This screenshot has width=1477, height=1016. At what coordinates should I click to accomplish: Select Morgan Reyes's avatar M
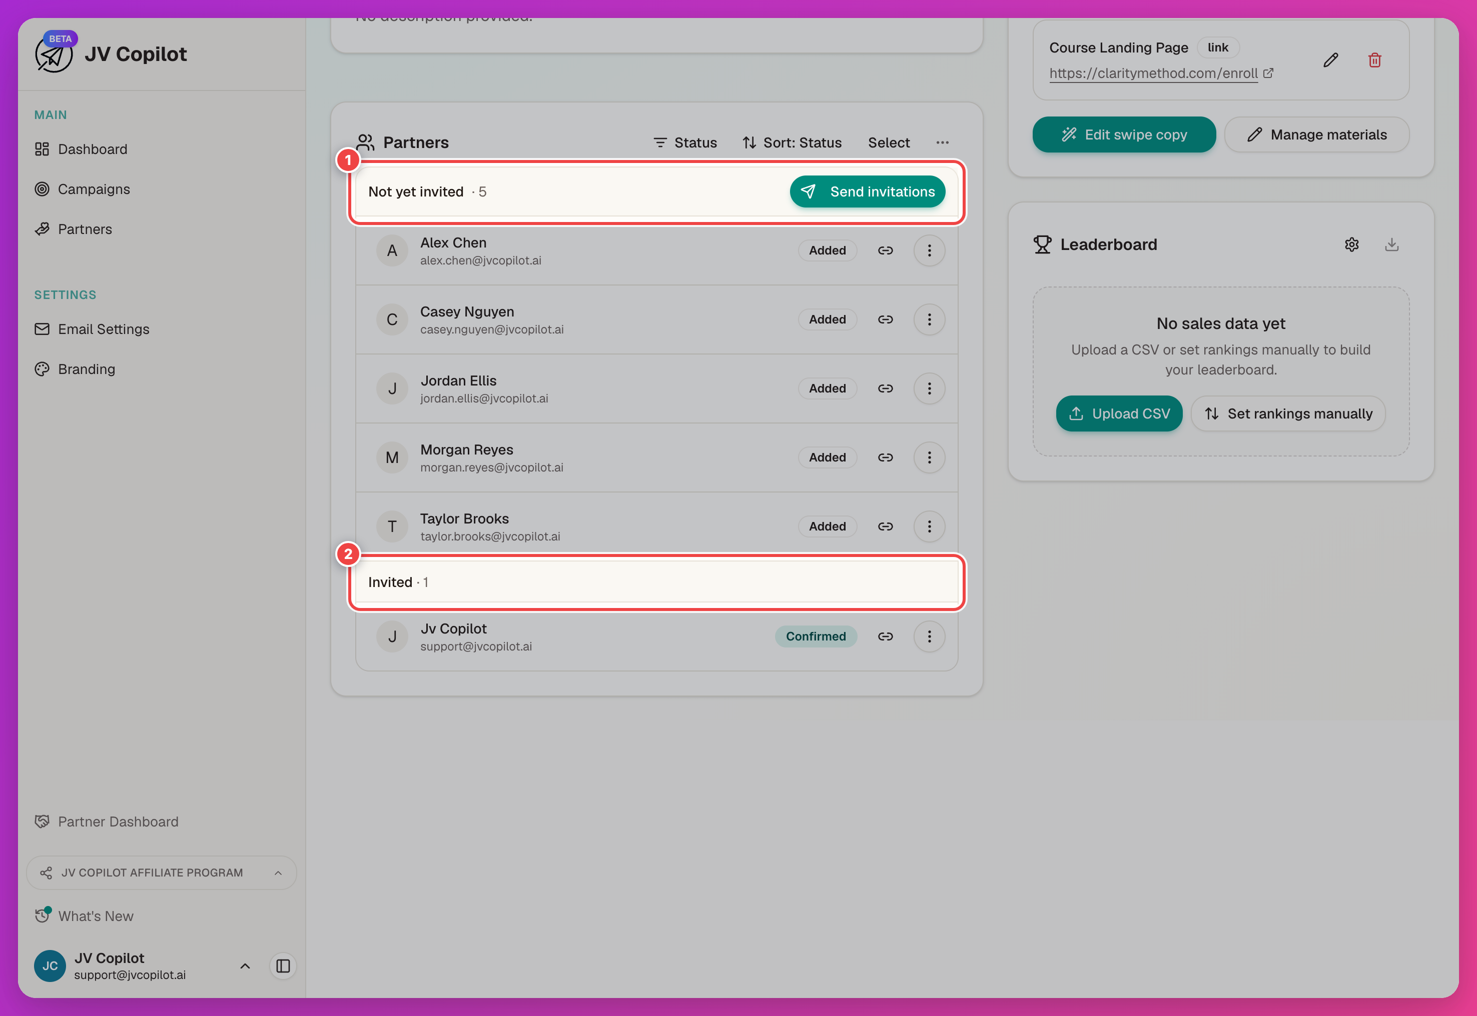392,457
